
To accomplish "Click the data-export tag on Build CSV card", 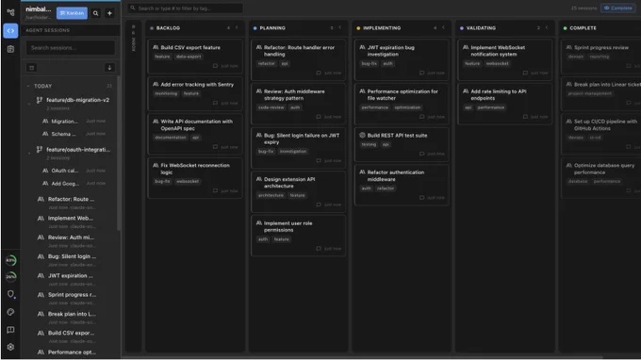I will [x=189, y=57].
